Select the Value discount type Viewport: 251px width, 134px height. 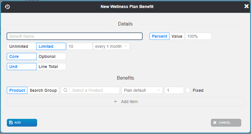tap(177, 36)
